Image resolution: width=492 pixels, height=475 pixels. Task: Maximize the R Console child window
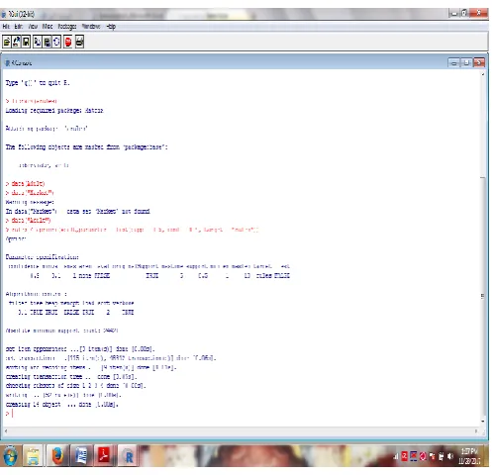(466, 62)
